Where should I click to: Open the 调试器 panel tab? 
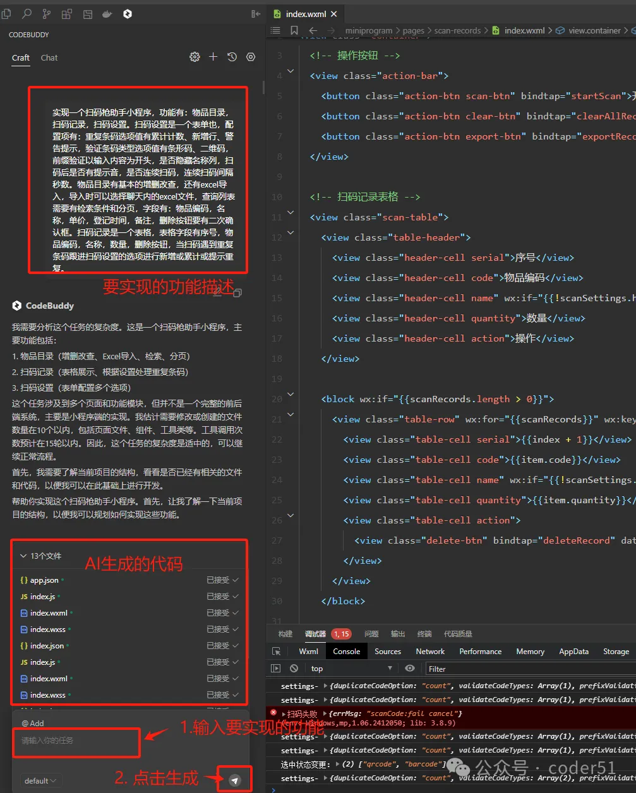(x=315, y=634)
